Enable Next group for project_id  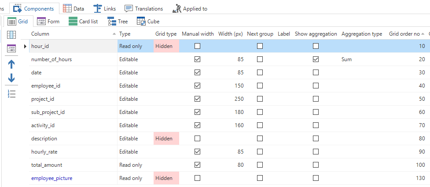[x=260, y=99]
